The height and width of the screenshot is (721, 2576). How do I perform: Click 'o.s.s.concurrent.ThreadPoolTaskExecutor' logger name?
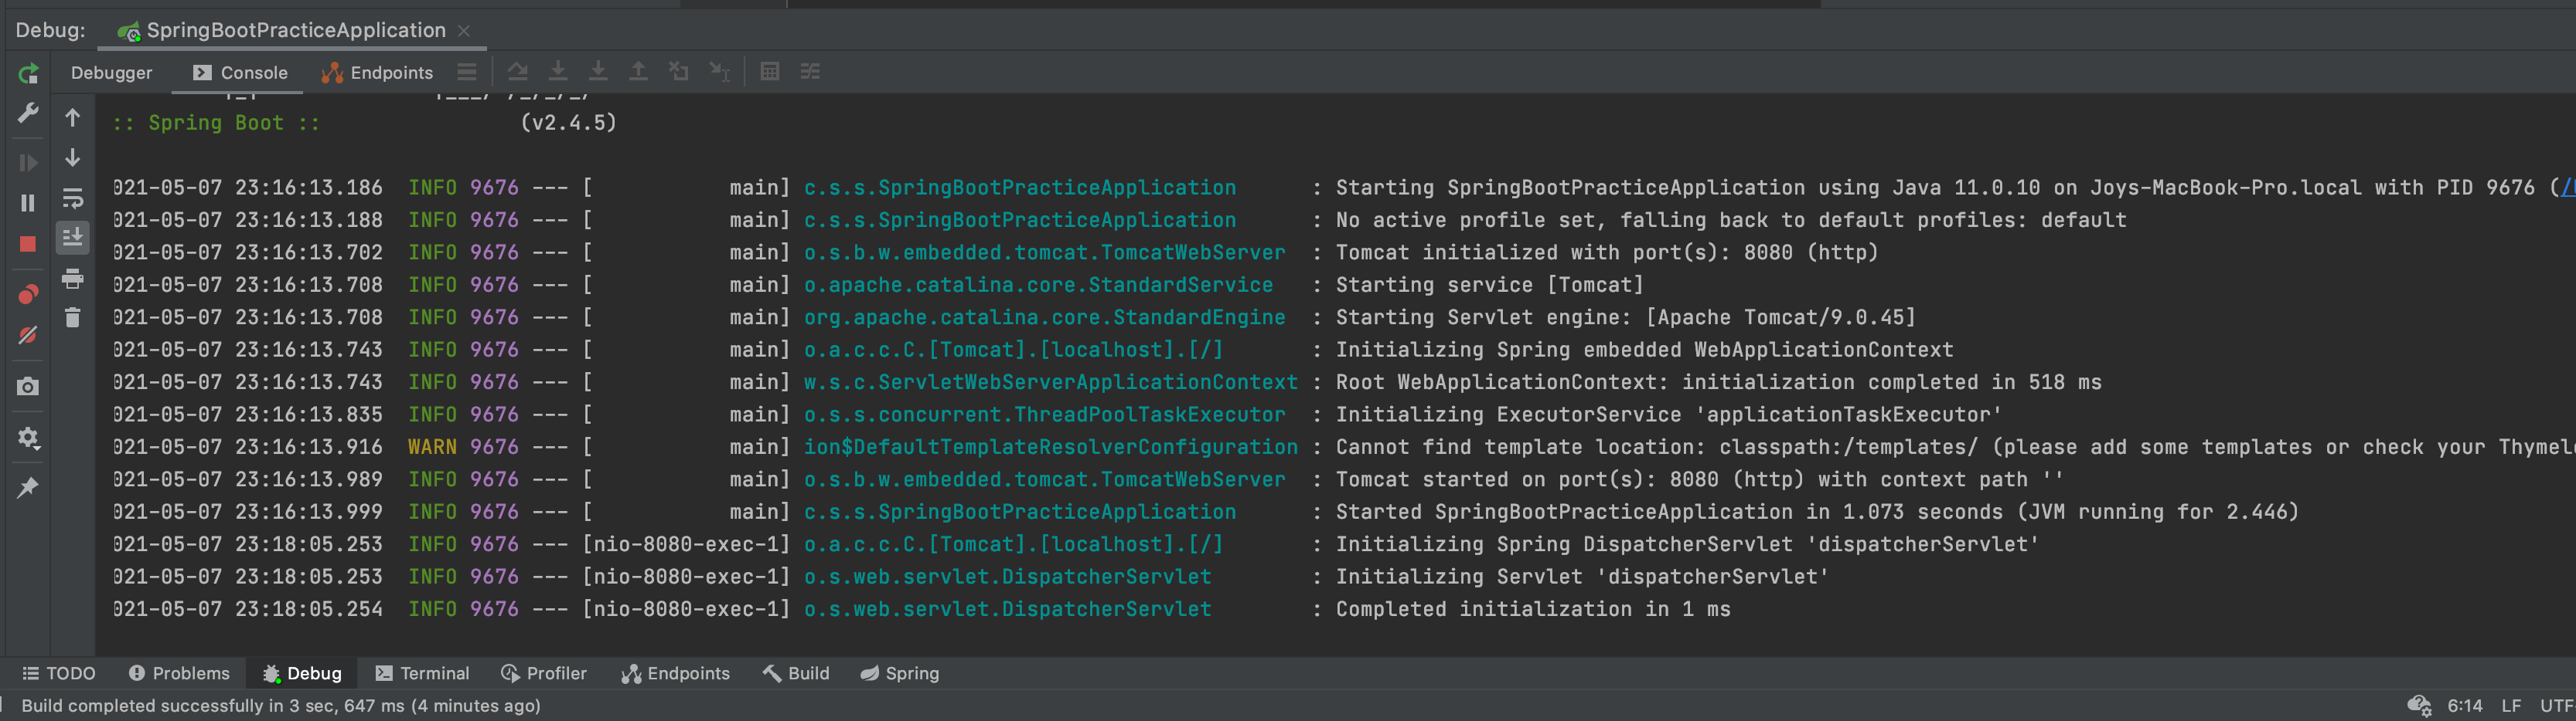click(x=1045, y=415)
